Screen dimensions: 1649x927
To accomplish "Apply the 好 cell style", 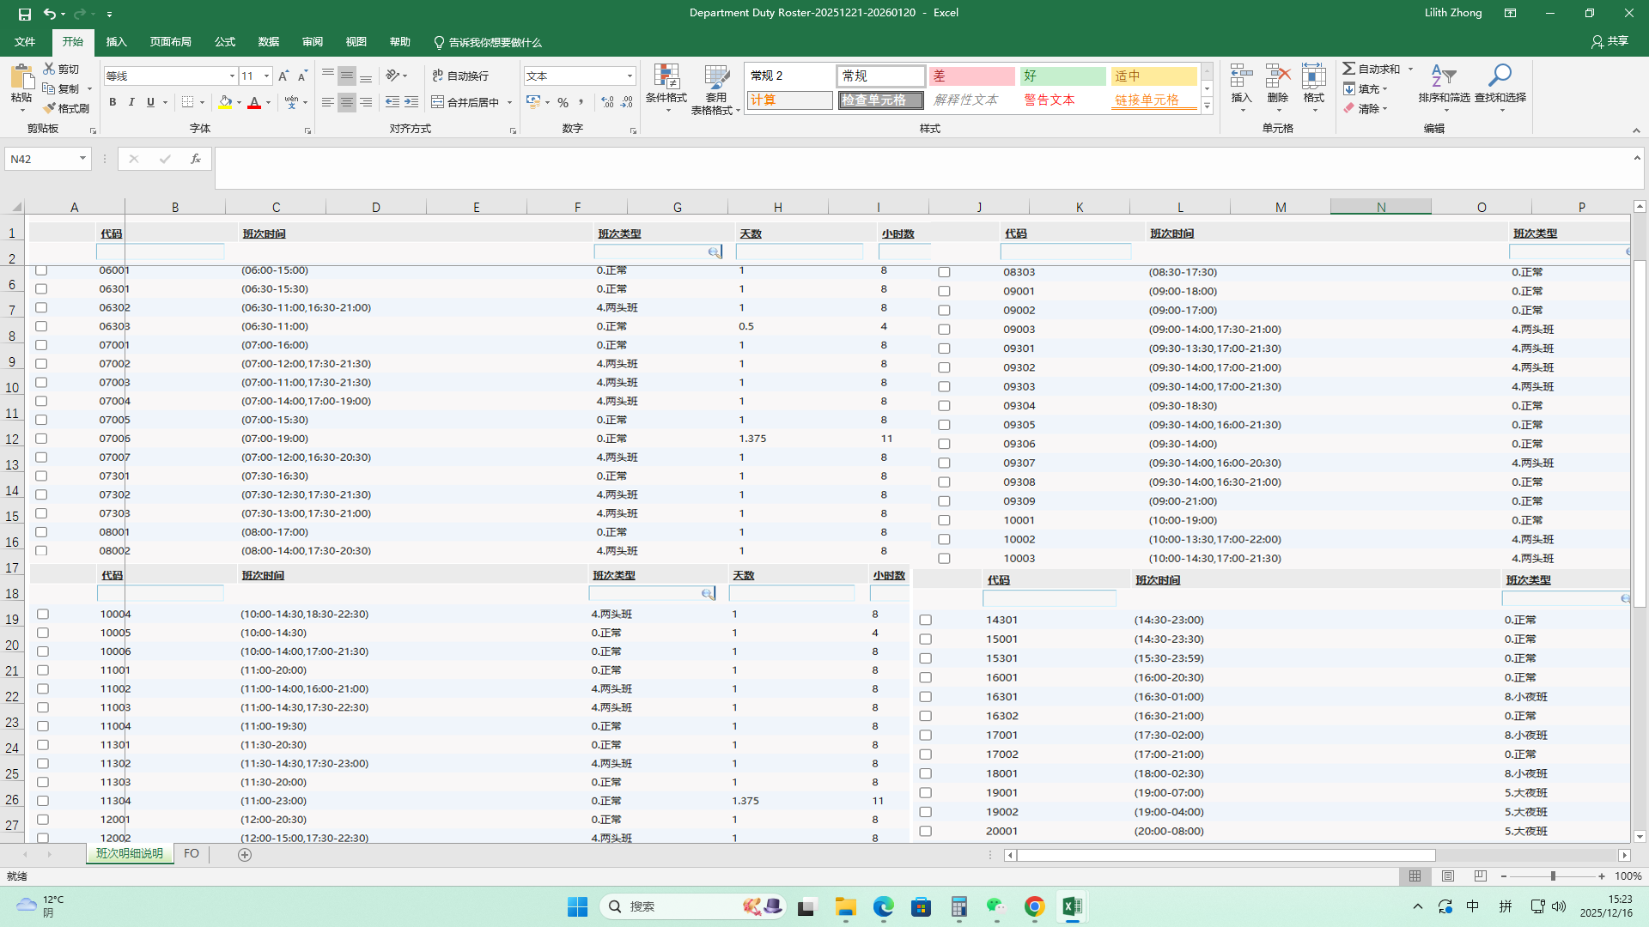I will [x=1062, y=76].
